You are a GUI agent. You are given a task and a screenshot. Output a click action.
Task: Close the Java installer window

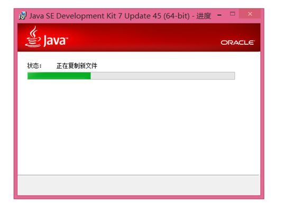click(250, 14)
